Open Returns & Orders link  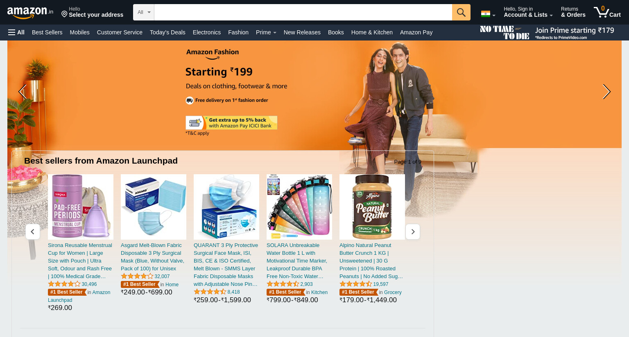pos(573,12)
